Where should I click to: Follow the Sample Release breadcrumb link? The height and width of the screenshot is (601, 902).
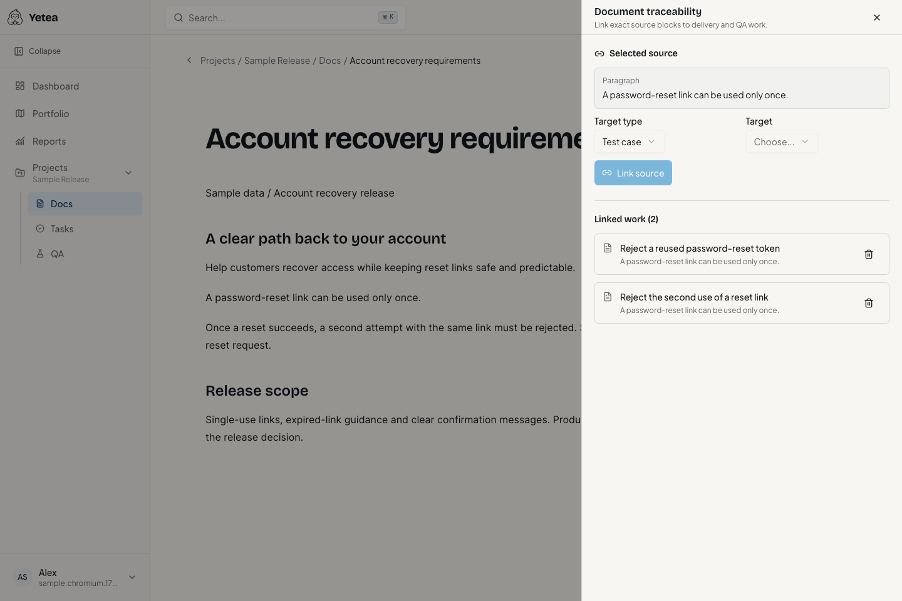[x=277, y=61]
